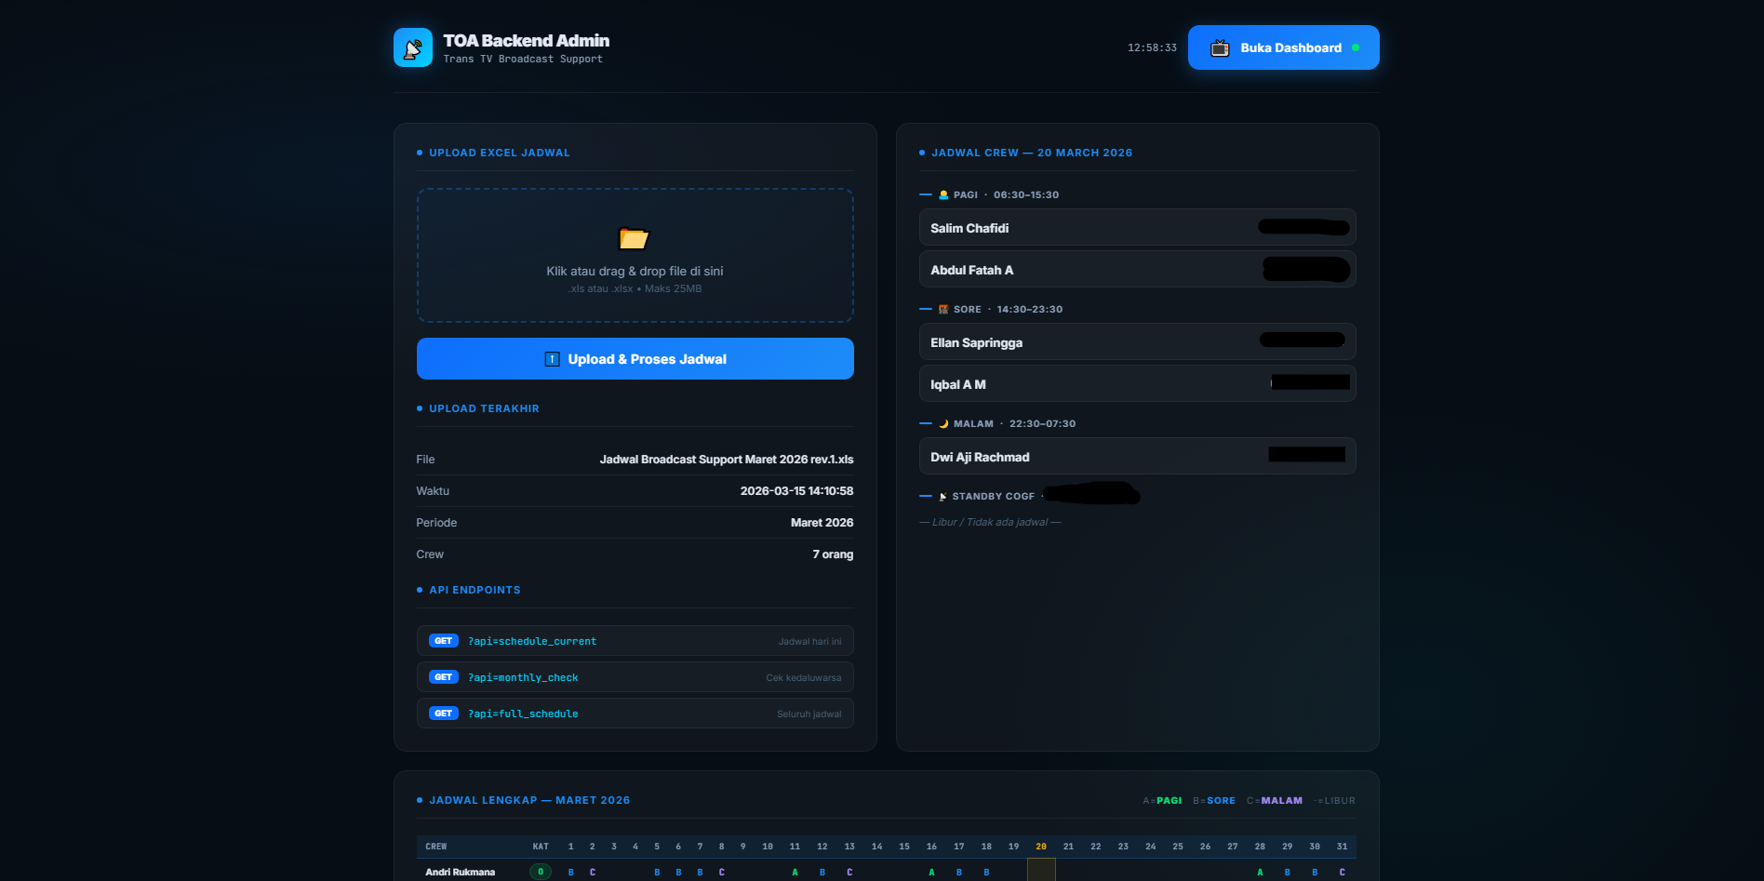This screenshot has width=1764, height=881.
Task: Click the Standby COGF icon
Action: point(942,497)
